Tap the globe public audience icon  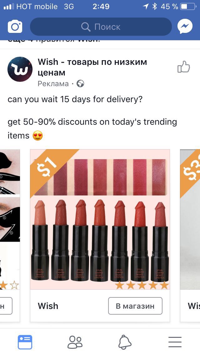click(x=80, y=84)
